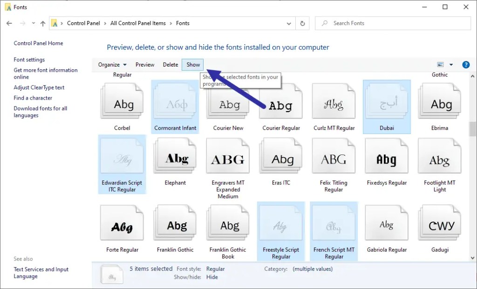Click the Delete toolbar button
Image resolution: width=477 pixels, height=289 pixels.
click(170, 65)
